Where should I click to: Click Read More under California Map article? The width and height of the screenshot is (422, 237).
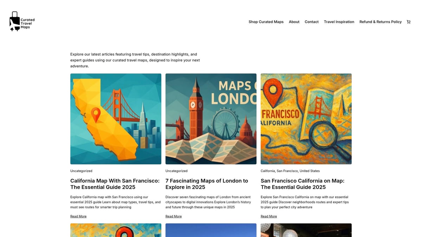click(x=78, y=216)
